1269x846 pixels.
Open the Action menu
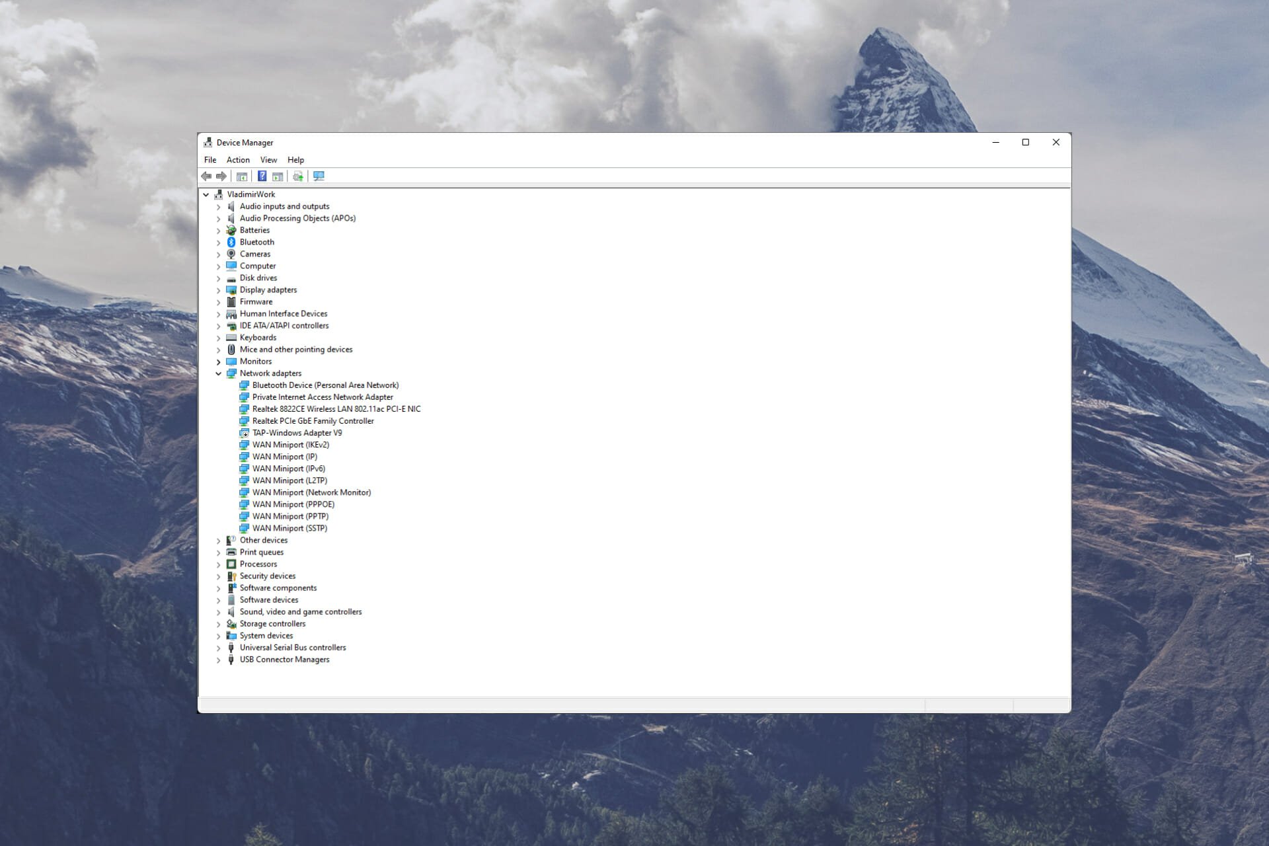click(237, 159)
